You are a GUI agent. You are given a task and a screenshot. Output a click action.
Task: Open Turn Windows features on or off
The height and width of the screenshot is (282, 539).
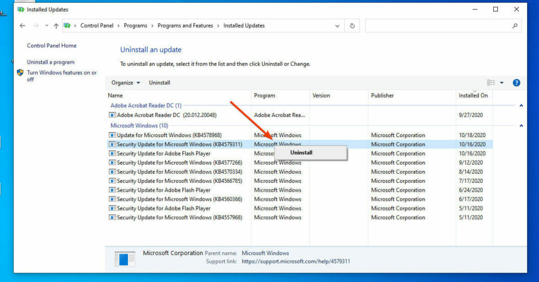pyautogui.click(x=62, y=76)
